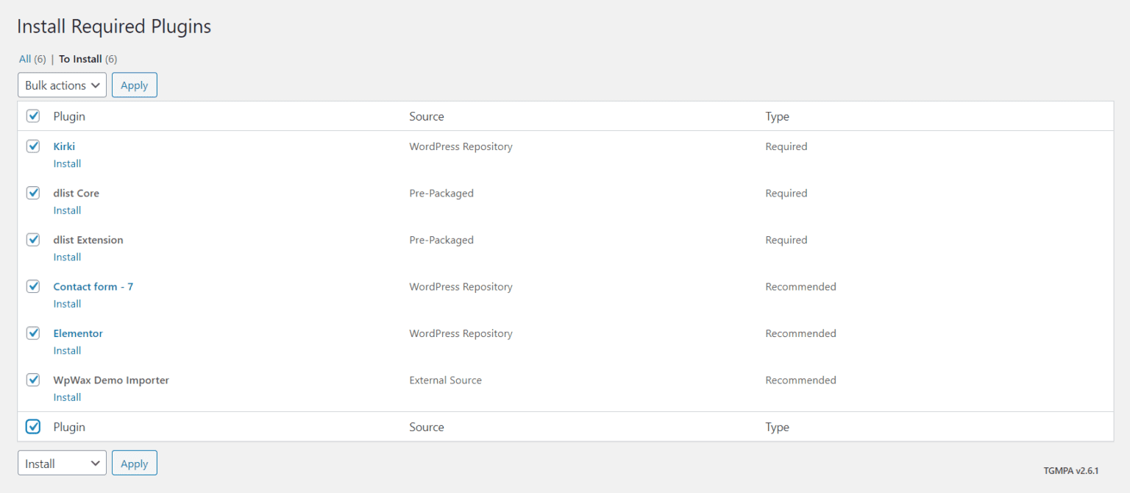Screen dimensions: 1130x493
Task: Switch to the To Install (6) filter view
Action: tap(80, 59)
